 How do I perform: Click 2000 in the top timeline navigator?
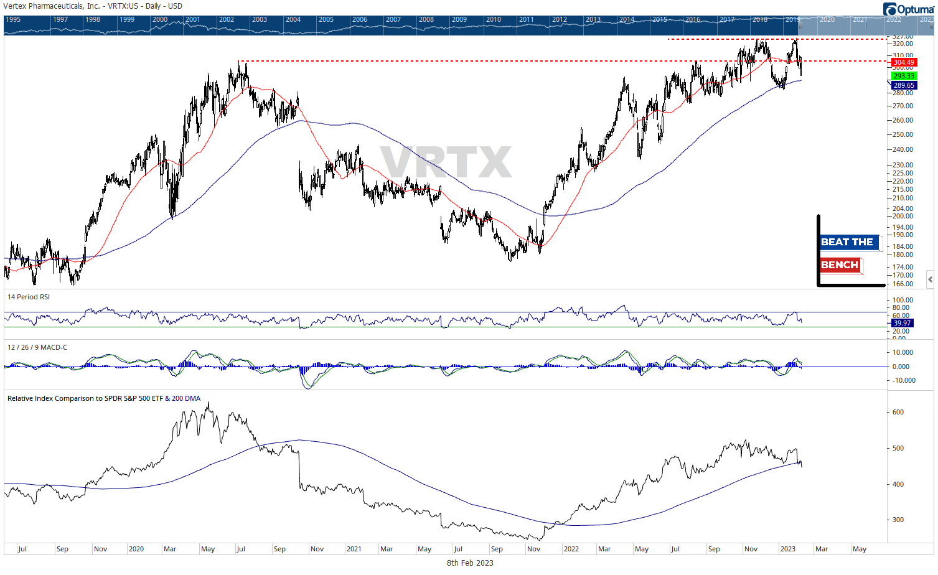click(x=160, y=19)
